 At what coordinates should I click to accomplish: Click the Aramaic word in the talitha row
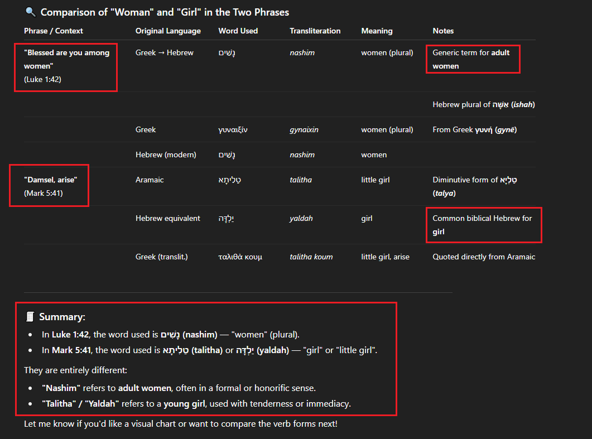[x=229, y=180]
